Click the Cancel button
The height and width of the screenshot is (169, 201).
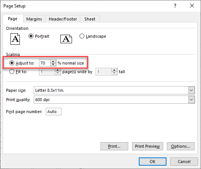184,162
